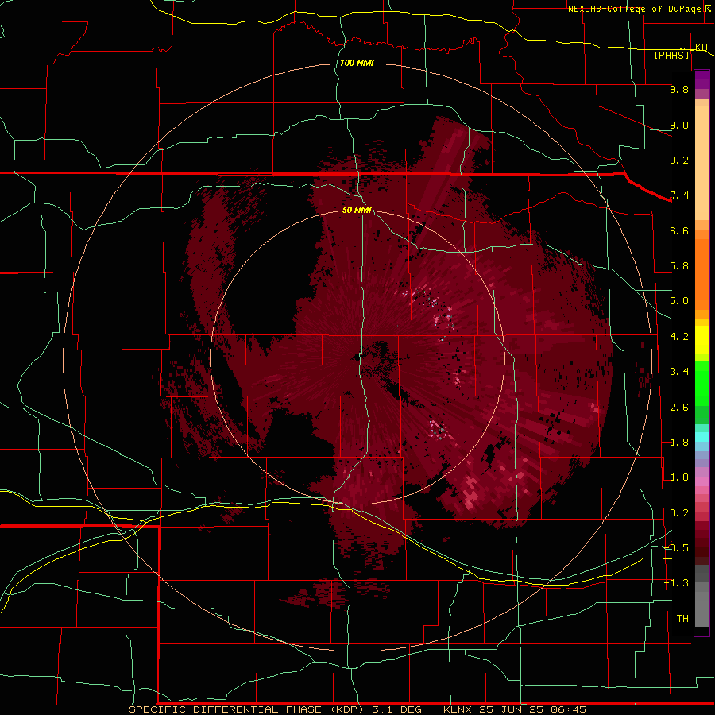The height and width of the screenshot is (715, 715).
Task: Click the 6.6 scale value
Action: (x=679, y=230)
